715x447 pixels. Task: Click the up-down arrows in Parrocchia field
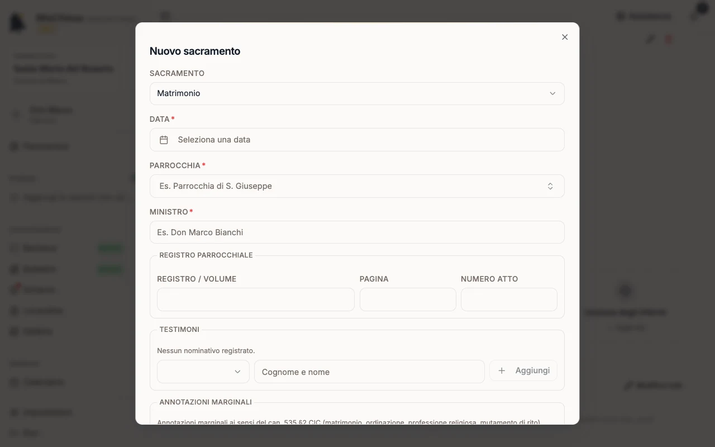(550, 186)
